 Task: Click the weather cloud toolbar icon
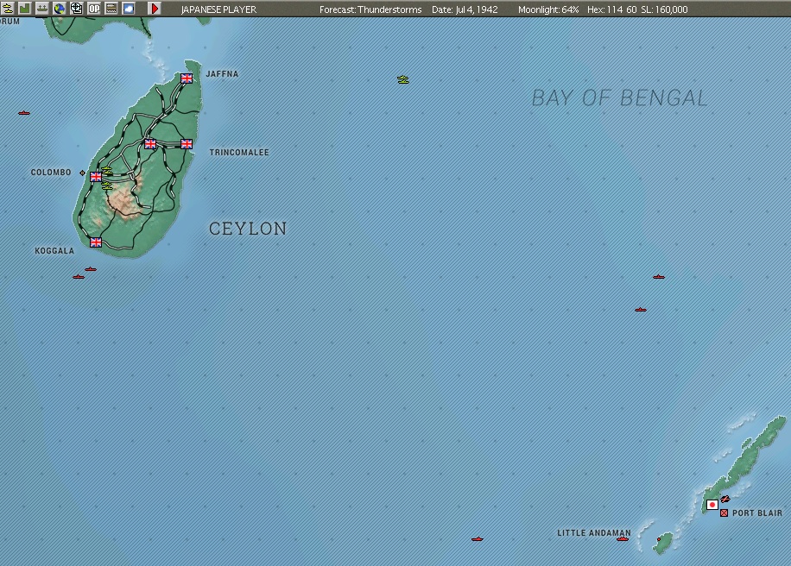coord(129,8)
